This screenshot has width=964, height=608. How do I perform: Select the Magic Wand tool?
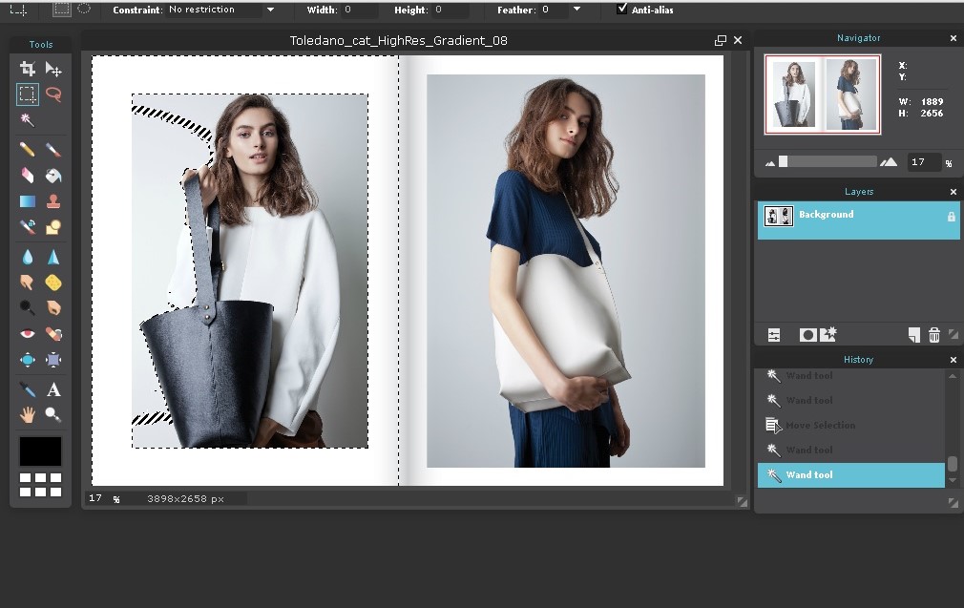(x=27, y=121)
